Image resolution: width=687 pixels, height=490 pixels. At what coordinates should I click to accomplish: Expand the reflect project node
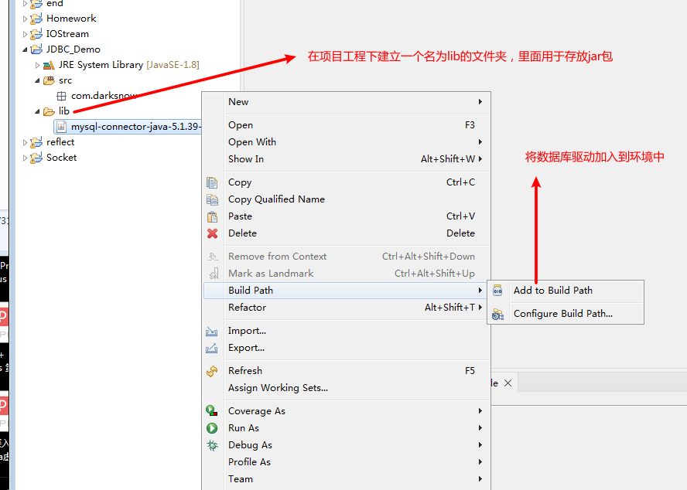(25, 142)
